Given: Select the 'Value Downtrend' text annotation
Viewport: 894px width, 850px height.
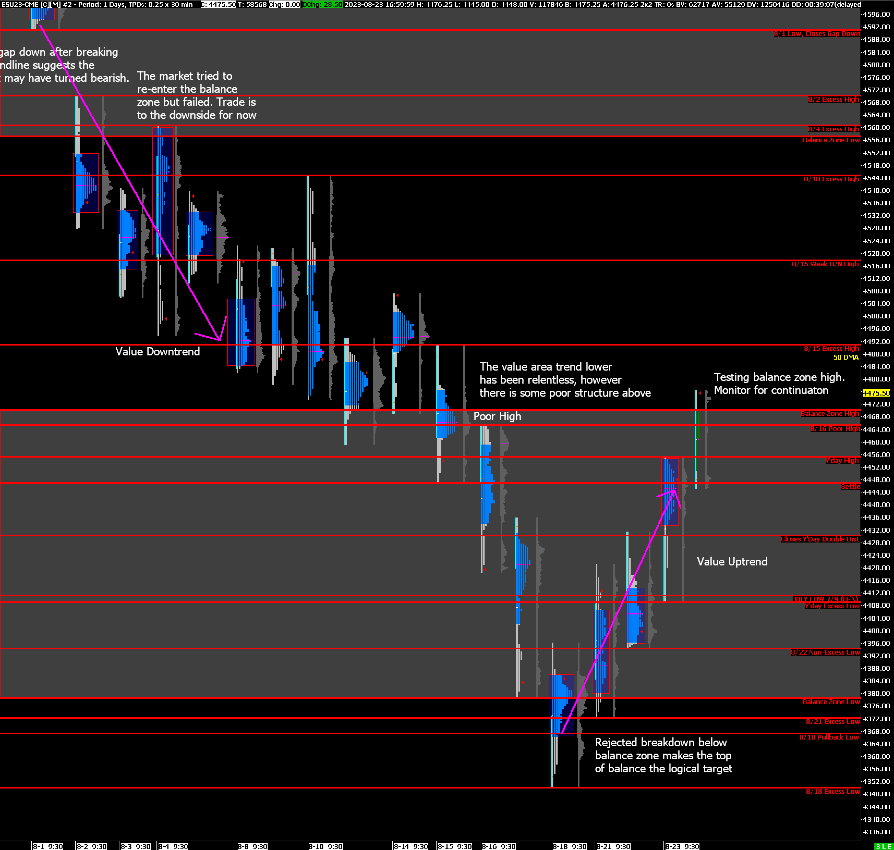Looking at the screenshot, I should (158, 351).
